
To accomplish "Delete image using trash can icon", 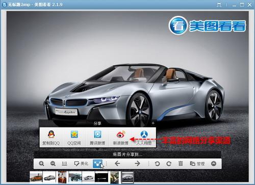I will point(181,164).
